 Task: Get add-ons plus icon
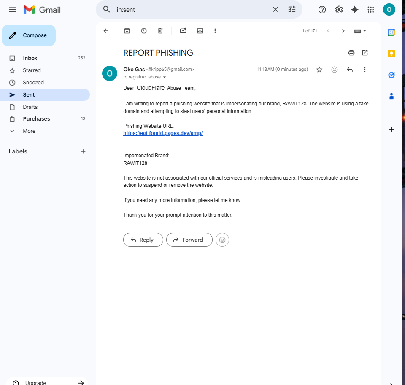391,130
